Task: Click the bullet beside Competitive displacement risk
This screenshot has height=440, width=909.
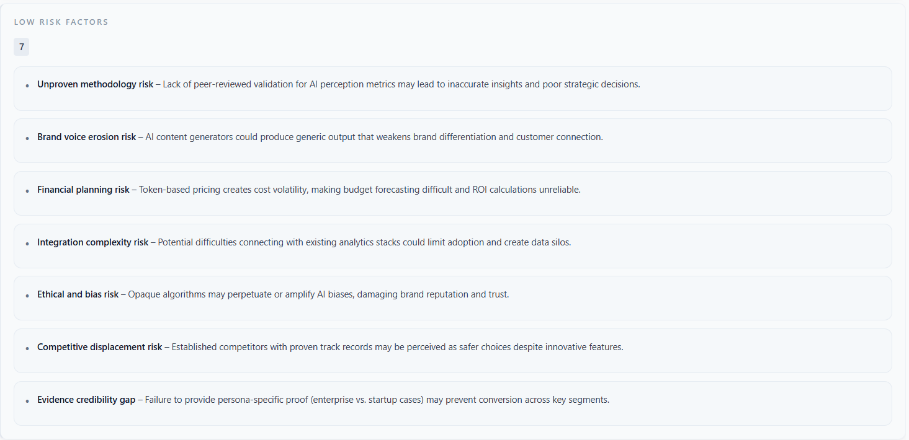Action: tap(27, 348)
